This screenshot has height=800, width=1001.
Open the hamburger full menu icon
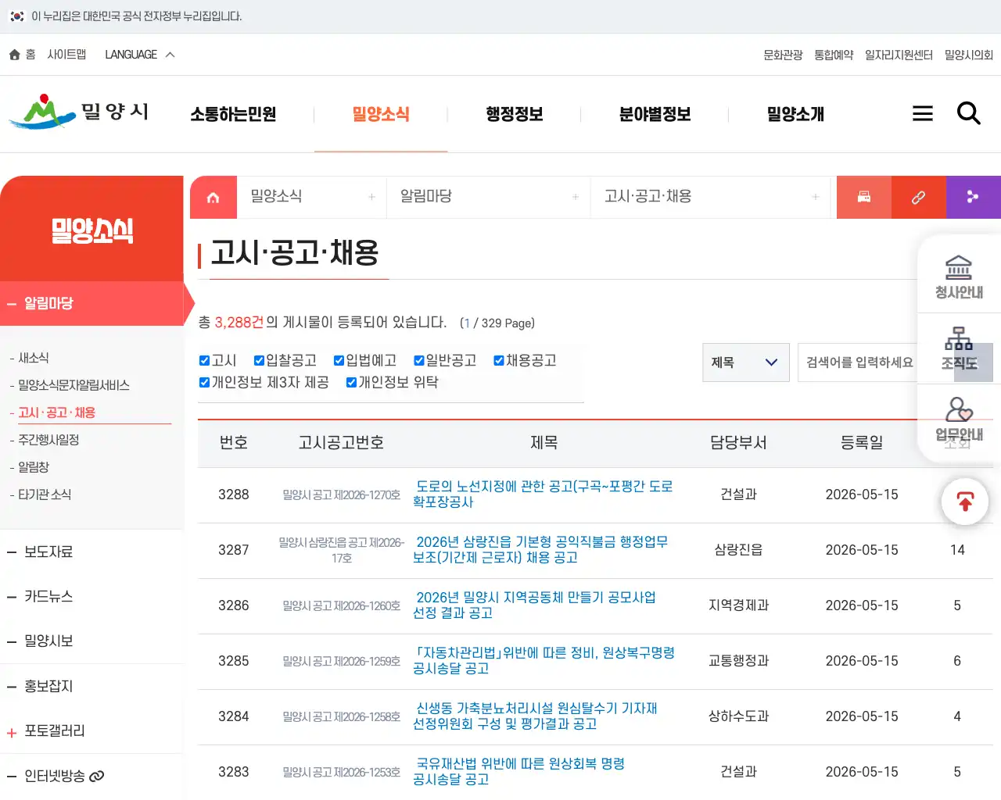pos(923,113)
